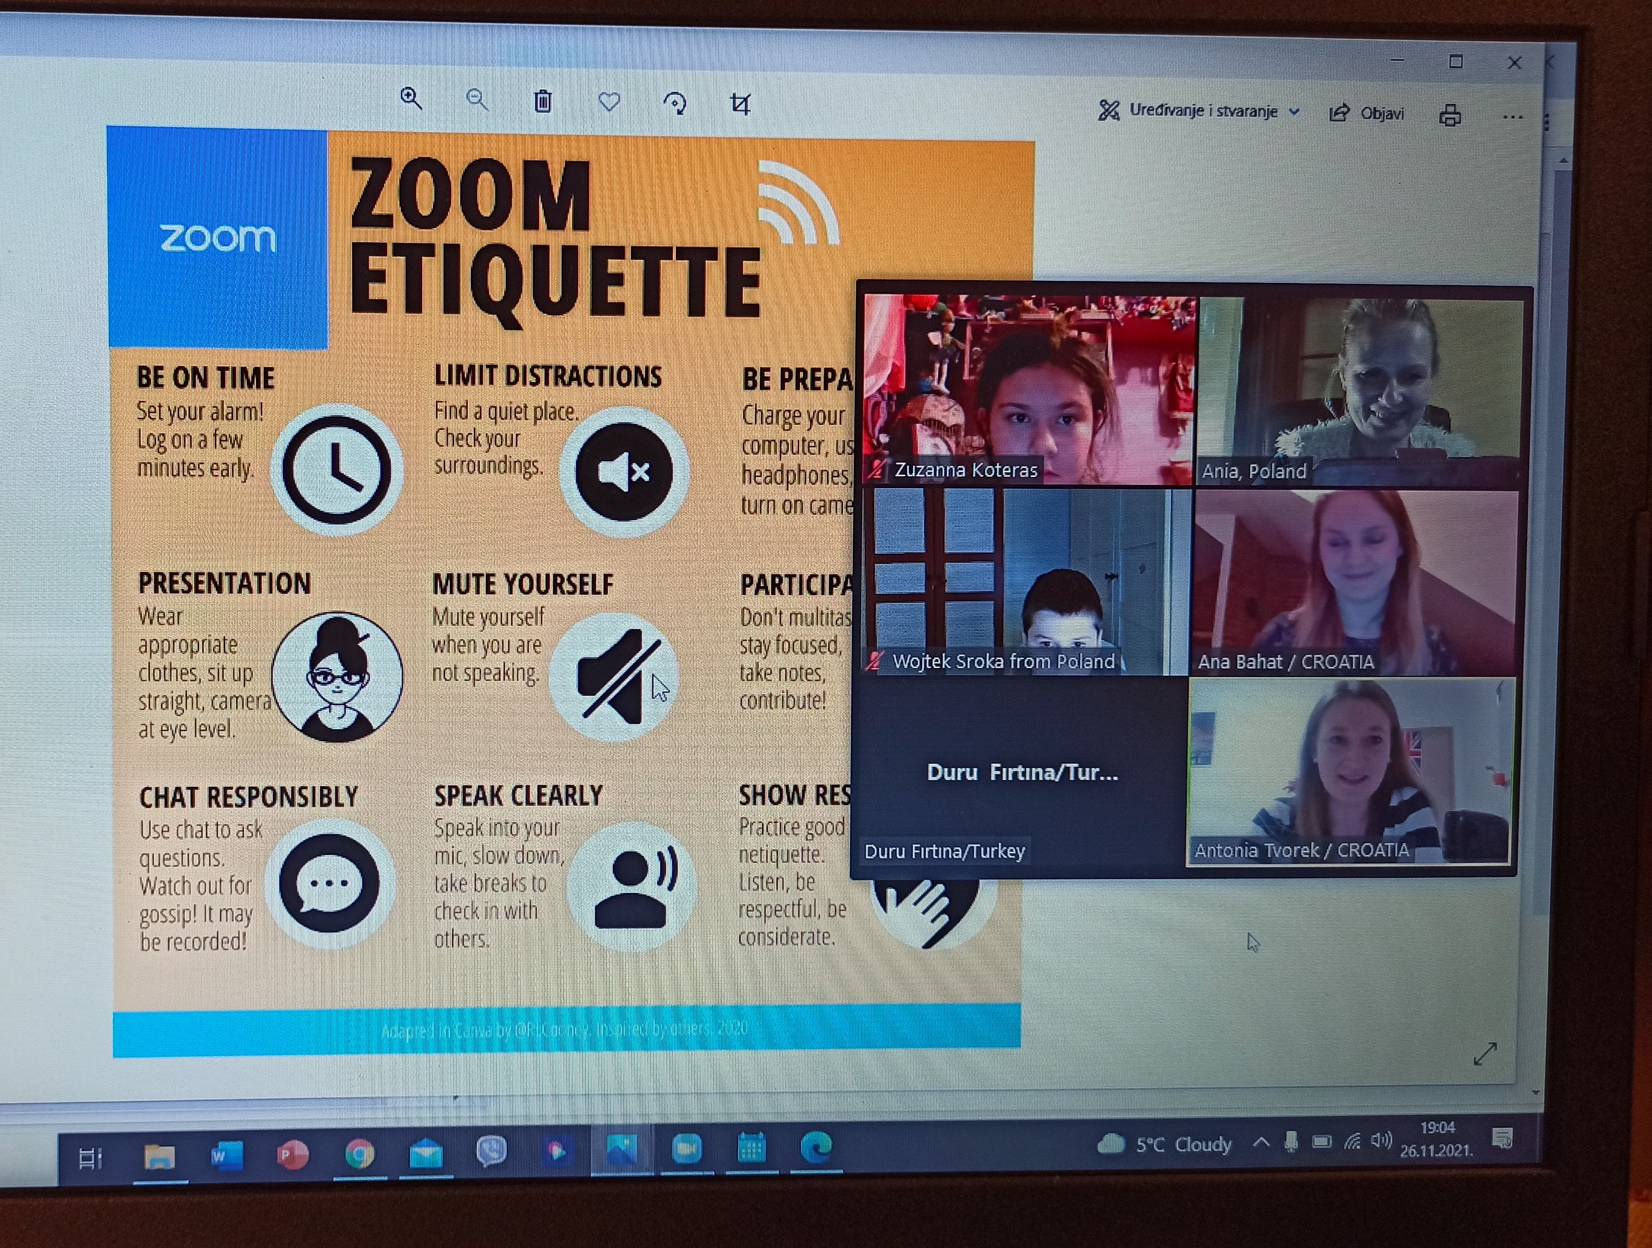
Task: Open Google Chrome from the taskbar
Action: tap(359, 1154)
